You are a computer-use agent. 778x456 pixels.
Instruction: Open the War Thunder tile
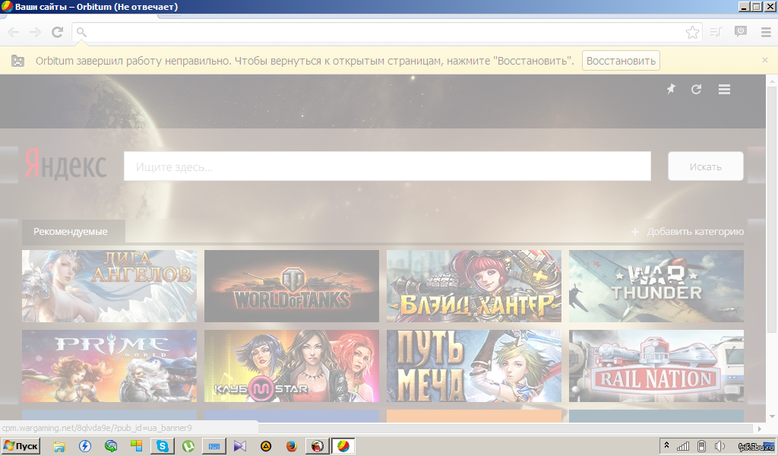[x=656, y=287]
